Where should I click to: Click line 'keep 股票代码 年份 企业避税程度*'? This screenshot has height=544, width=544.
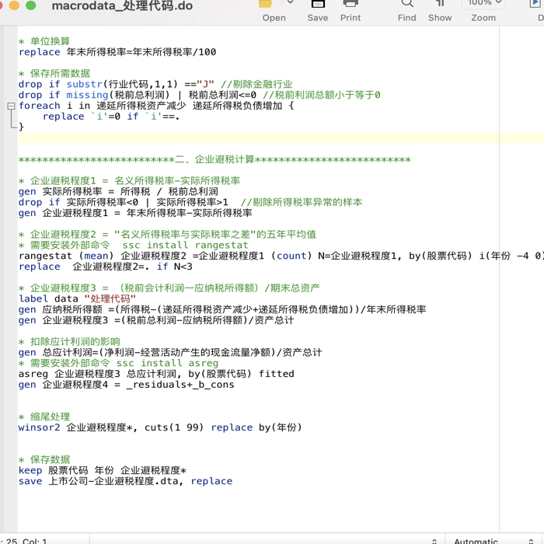[x=103, y=470]
